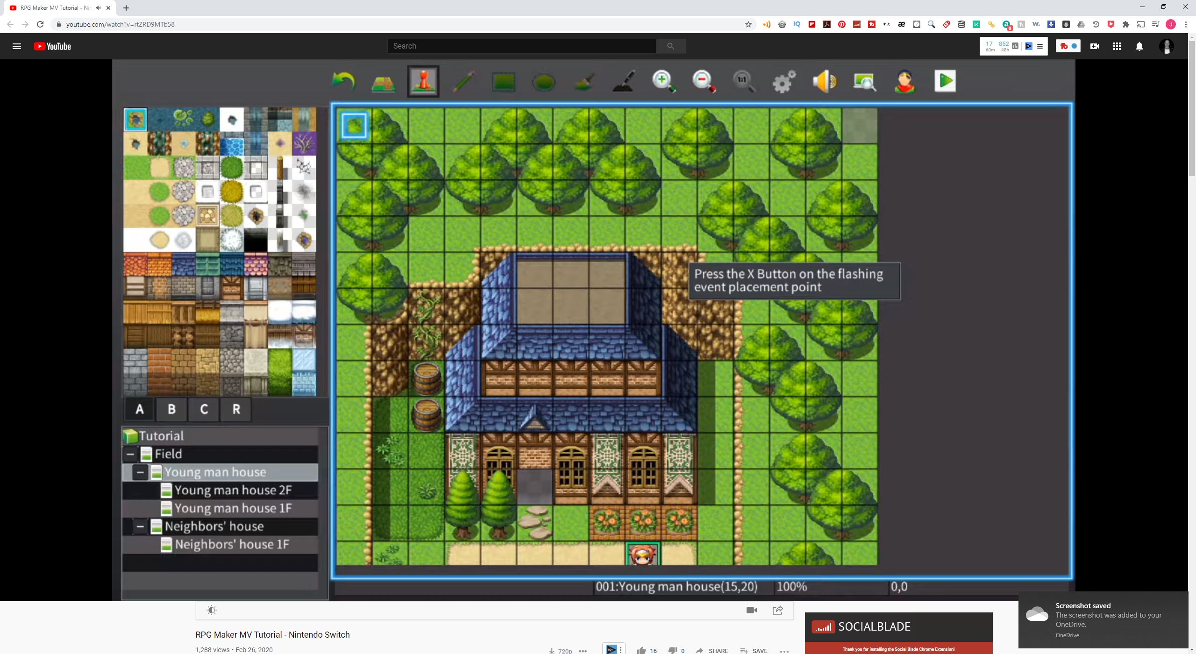Pick the plain grass tile in palette

pos(135,168)
